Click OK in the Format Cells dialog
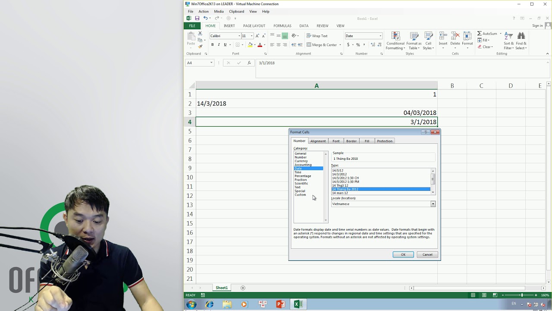The width and height of the screenshot is (552, 311). pyautogui.click(x=403, y=254)
